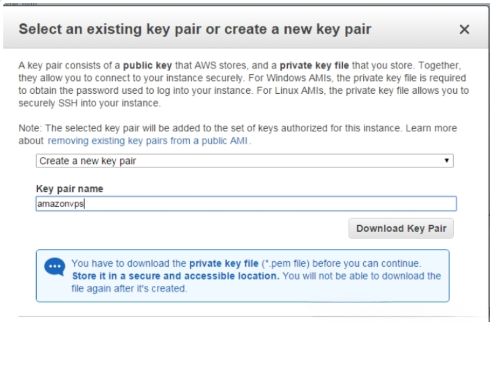Click 'For Windows AMIs' text in the description
The width and height of the screenshot is (490, 368).
tap(295, 78)
